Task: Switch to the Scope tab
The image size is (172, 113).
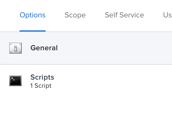Action: tap(75, 15)
